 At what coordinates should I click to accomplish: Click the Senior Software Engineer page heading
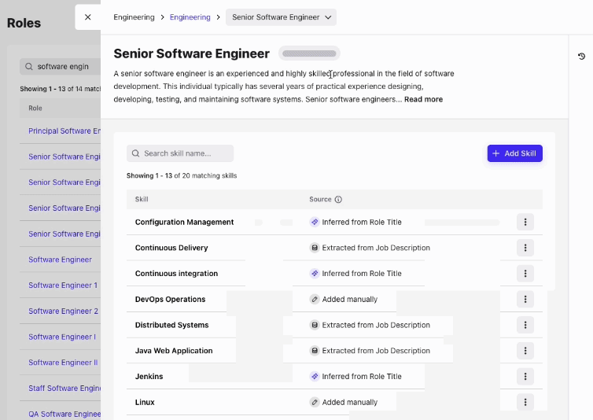point(191,53)
